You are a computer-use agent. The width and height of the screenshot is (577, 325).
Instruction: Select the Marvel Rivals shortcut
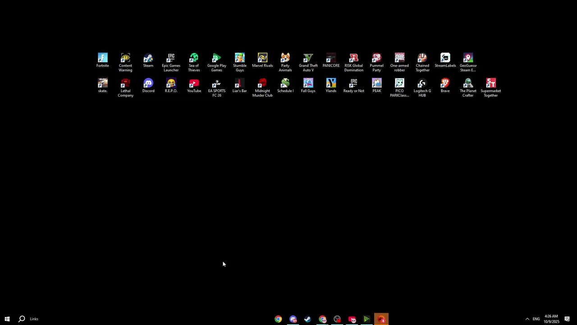[x=262, y=60]
